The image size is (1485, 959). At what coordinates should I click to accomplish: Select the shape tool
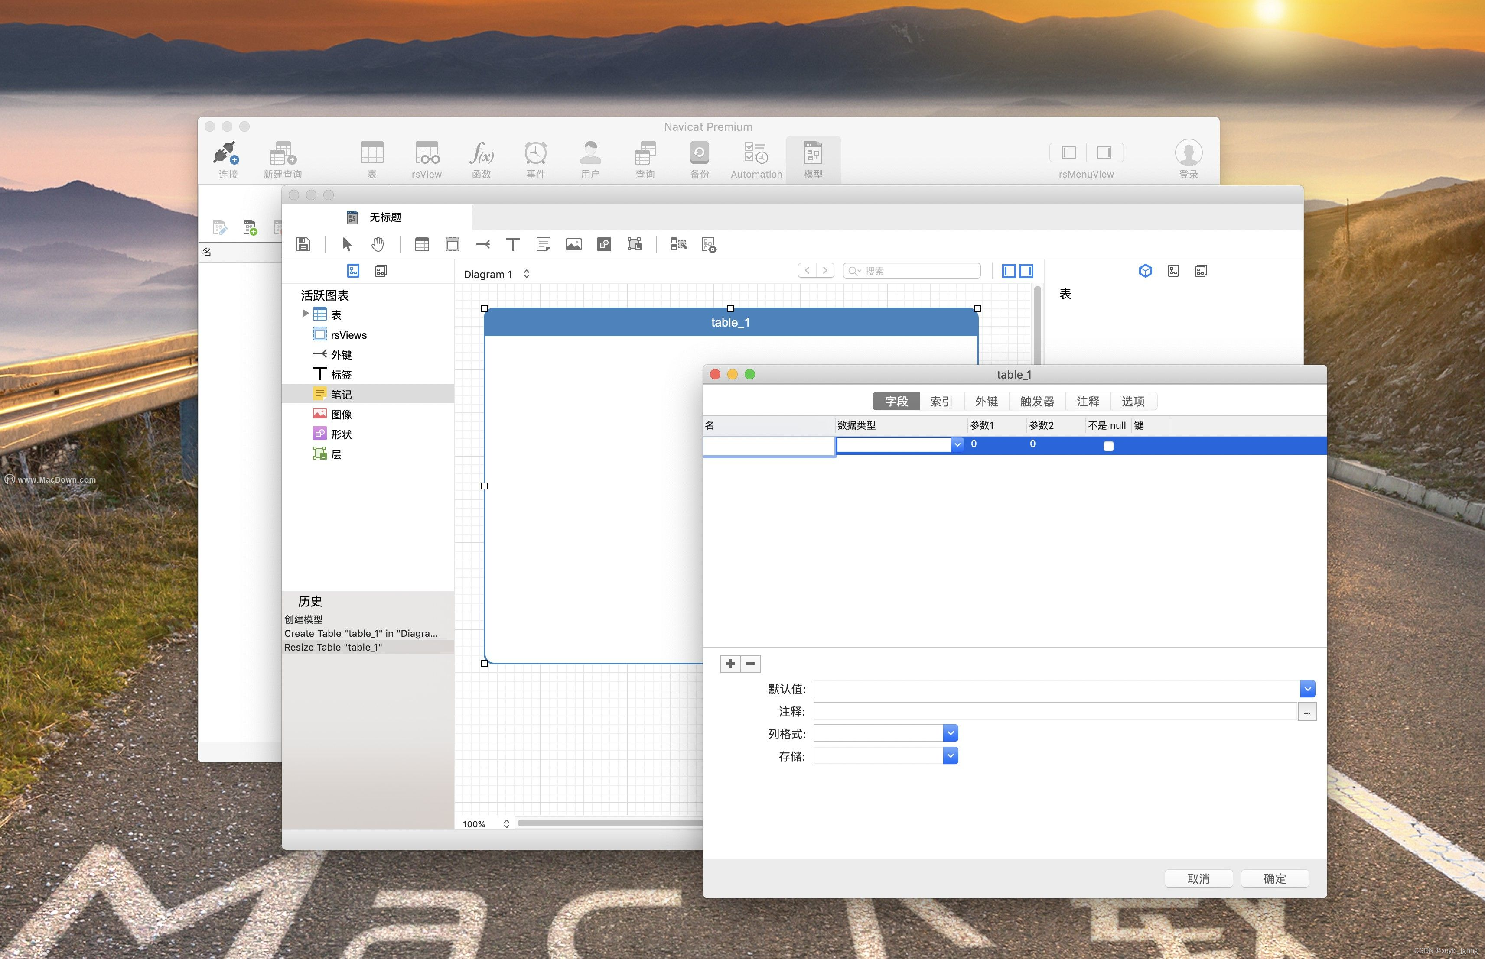point(604,244)
